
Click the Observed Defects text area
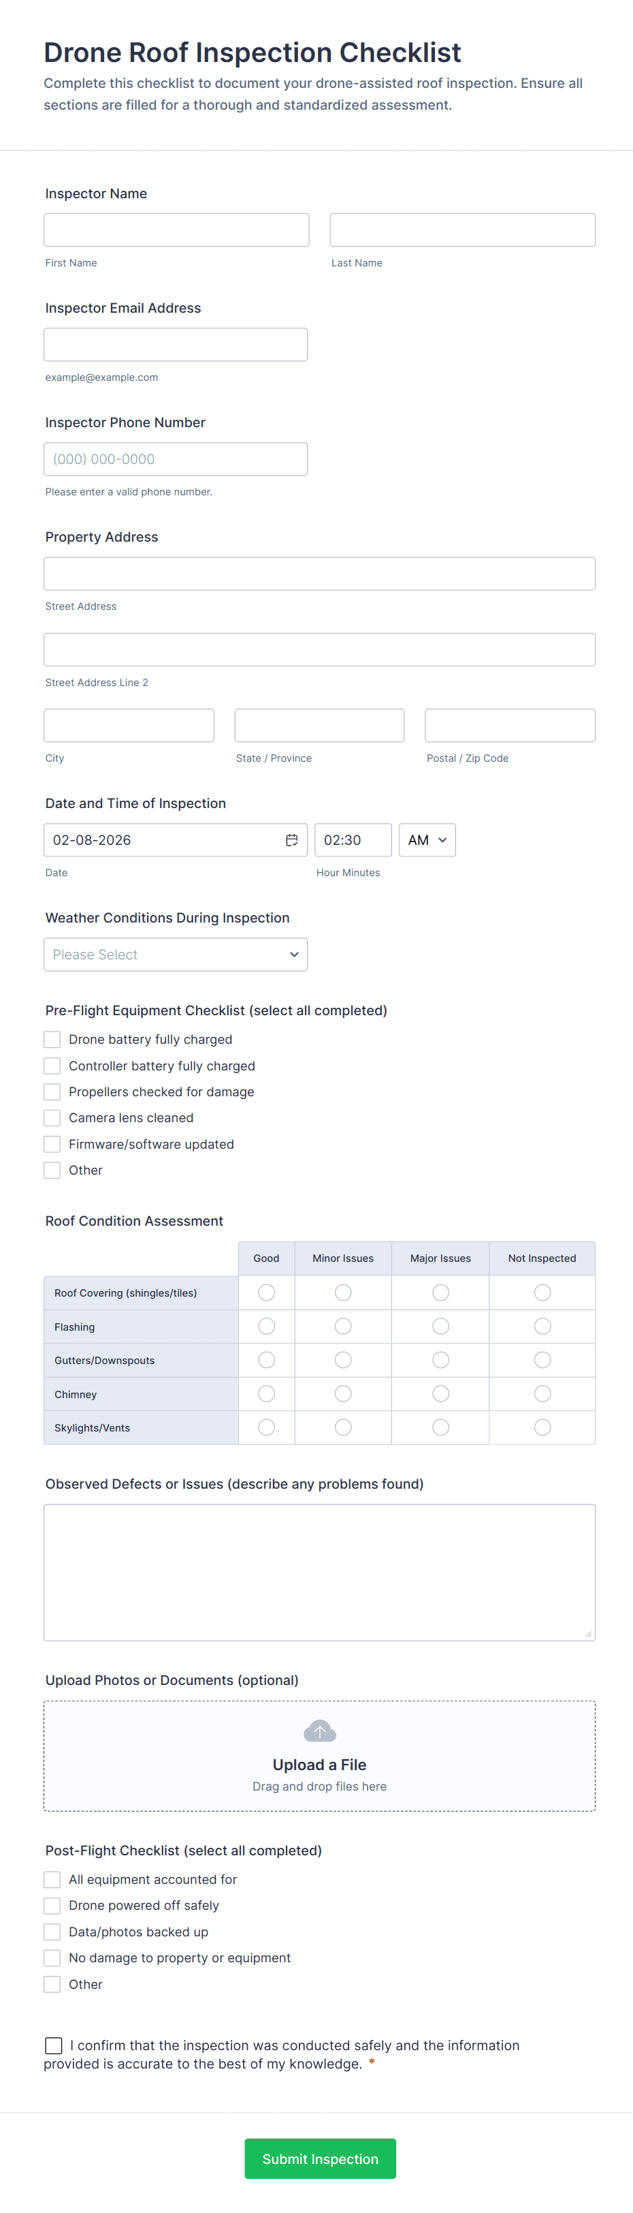[x=320, y=1572]
